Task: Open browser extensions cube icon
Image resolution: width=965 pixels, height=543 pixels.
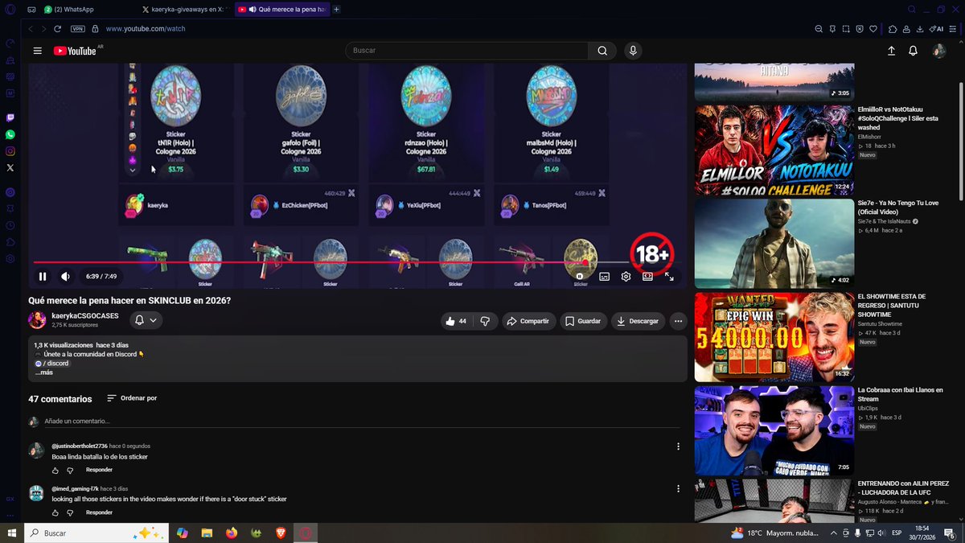Action: (893, 28)
